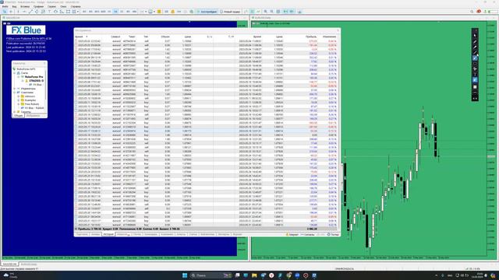The width and height of the screenshot is (499, 280).
Task: Switch chart to the MN timeframe
Action: [x=134, y=12]
